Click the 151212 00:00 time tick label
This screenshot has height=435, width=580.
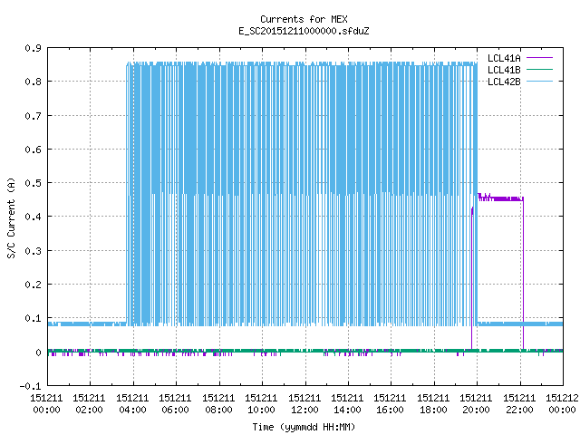click(x=562, y=403)
